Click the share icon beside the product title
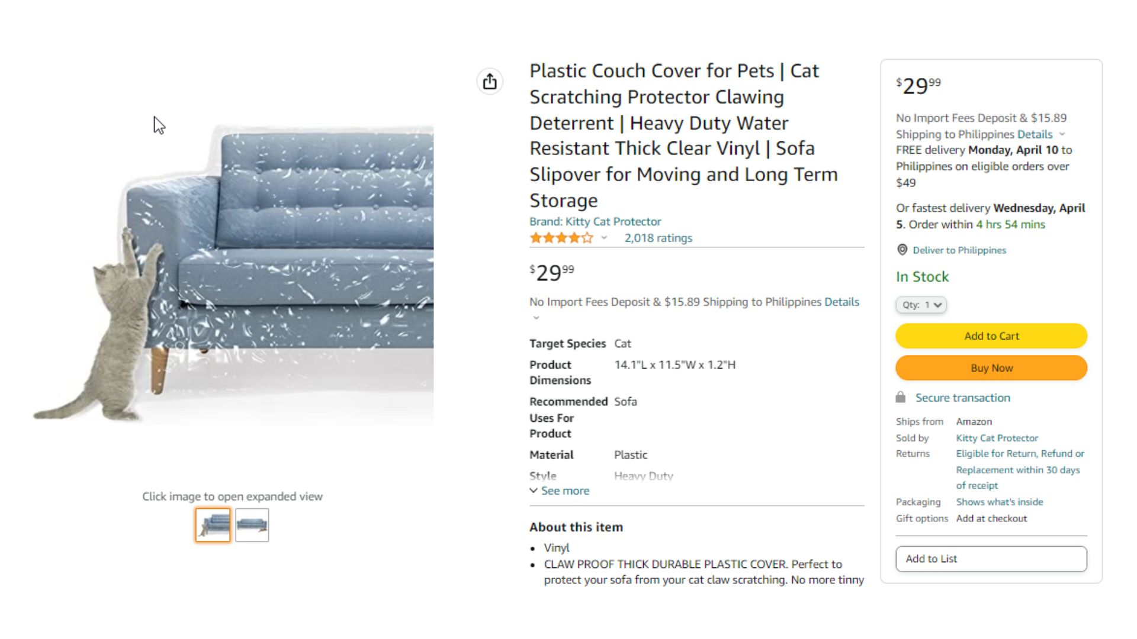Screen dimensions: 1137x639 (x=490, y=81)
